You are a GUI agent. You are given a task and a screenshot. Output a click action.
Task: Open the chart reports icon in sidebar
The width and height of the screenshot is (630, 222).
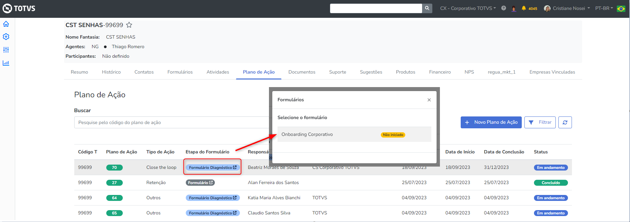tap(6, 63)
